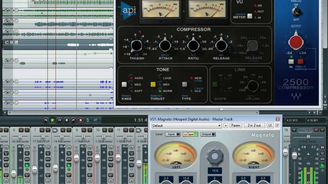
Task: Start recording with the red Record button
Action: (x=81, y=120)
